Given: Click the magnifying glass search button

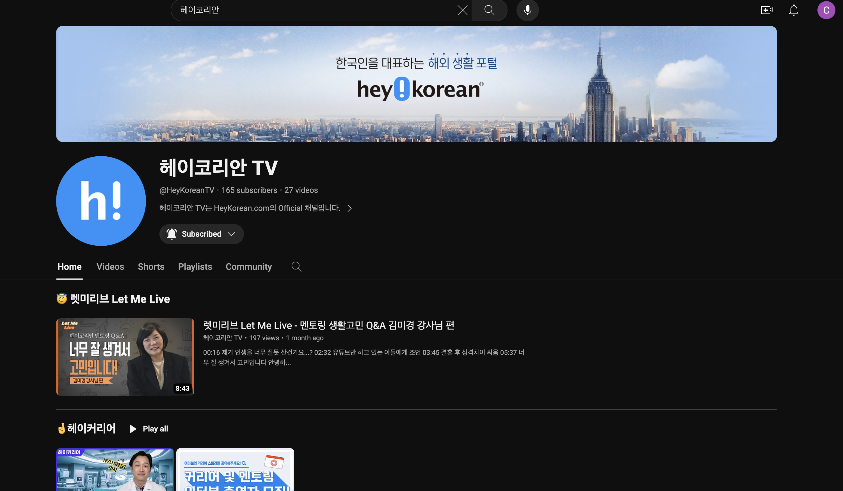Looking at the screenshot, I should pos(489,10).
